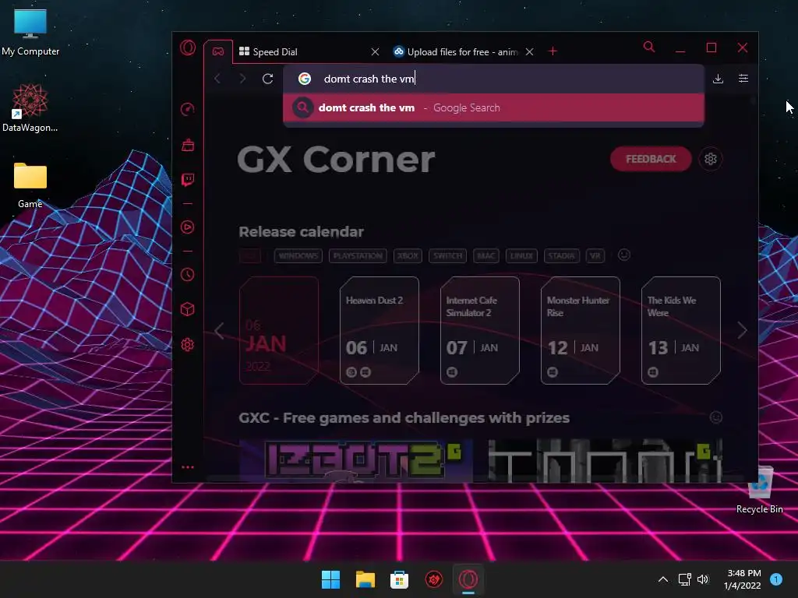Open the IZBOT 2 game banner
Image resolution: width=798 pixels, height=598 pixels.
click(x=355, y=461)
